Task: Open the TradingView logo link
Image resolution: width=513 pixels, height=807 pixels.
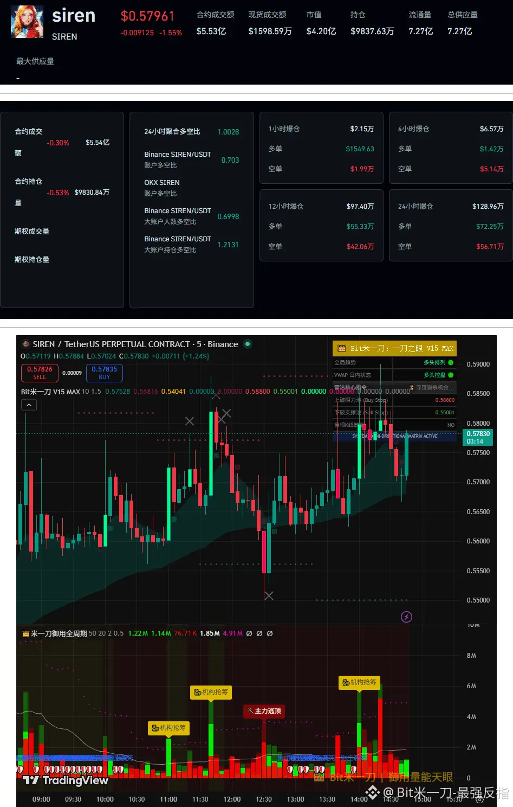Action: (66, 780)
